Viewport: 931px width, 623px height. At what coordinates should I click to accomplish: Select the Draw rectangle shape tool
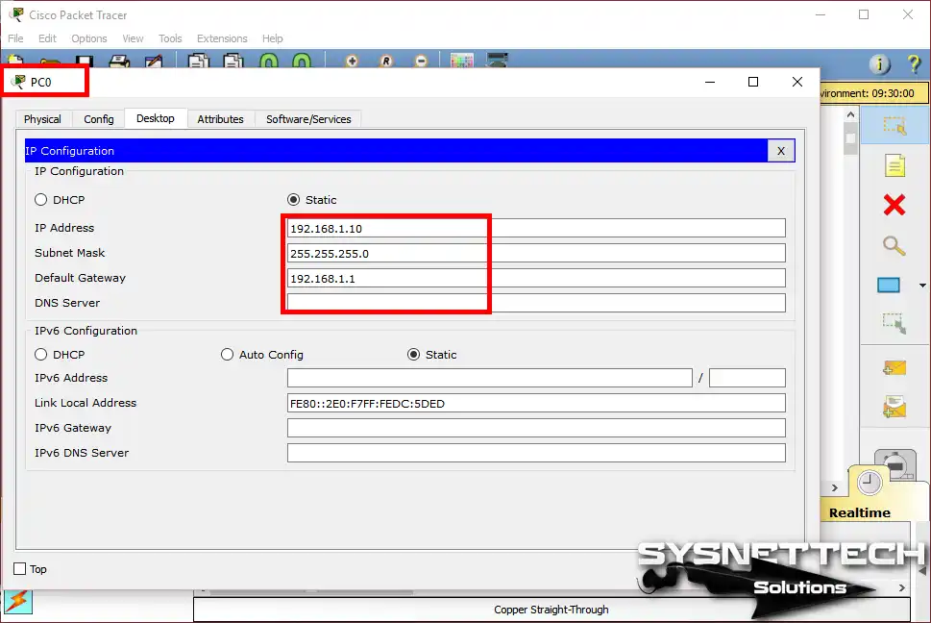[x=889, y=286]
